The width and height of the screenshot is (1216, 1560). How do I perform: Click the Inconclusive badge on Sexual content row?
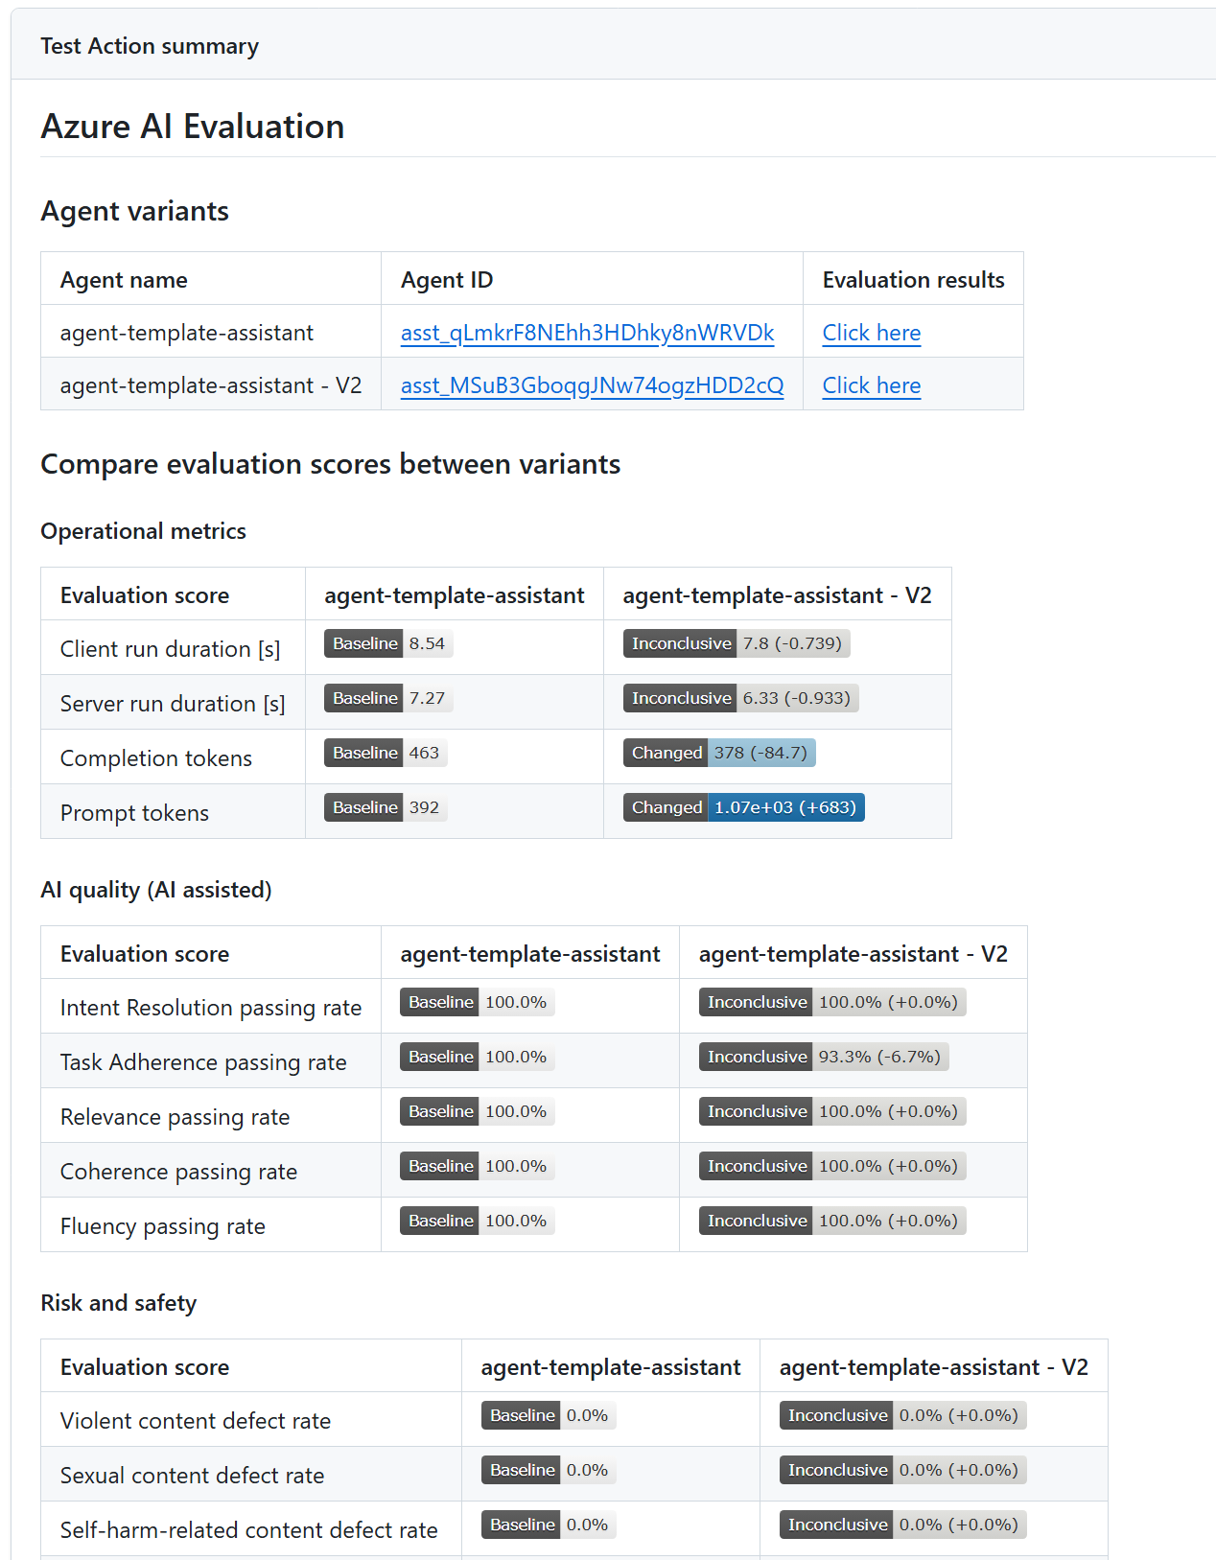click(836, 1469)
